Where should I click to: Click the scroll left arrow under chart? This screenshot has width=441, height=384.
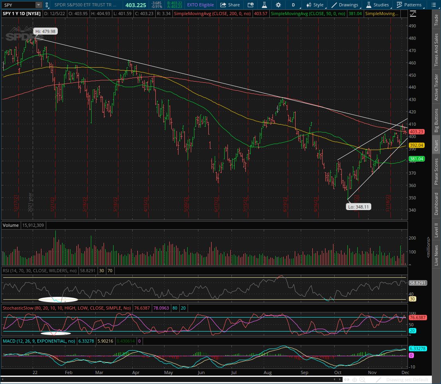(334, 380)
